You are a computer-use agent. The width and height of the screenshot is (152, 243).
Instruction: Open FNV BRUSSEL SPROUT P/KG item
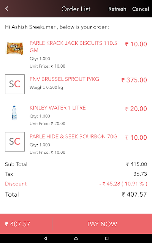point(64,79)
